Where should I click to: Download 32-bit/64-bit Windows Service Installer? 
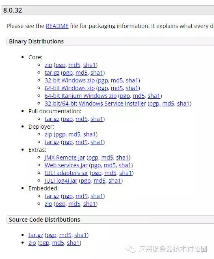point(95,104)
